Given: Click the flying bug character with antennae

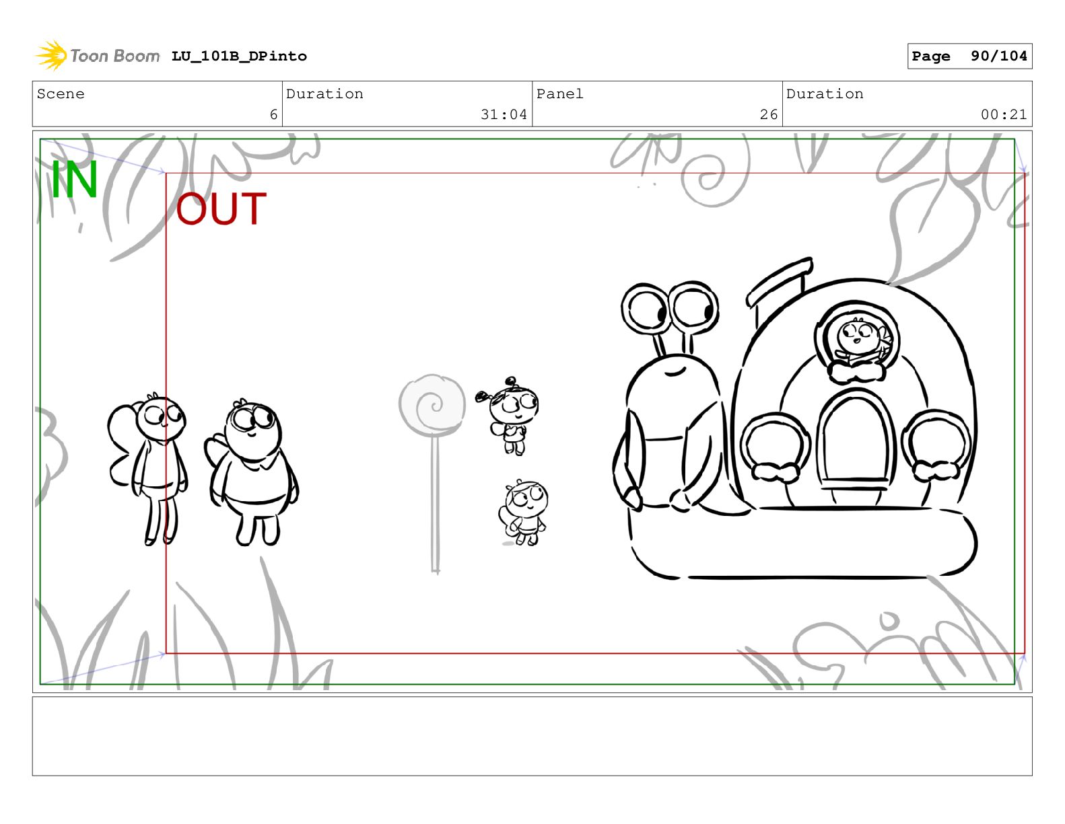Looking at the screenshot, I should tap(508, 416).
